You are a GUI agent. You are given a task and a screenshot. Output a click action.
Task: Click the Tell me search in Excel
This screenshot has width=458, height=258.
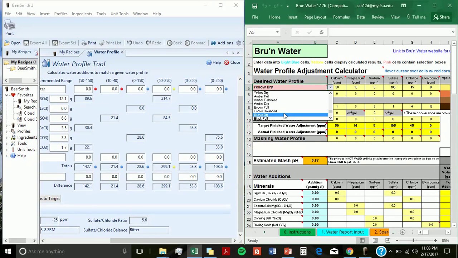[x=416, y=17]
